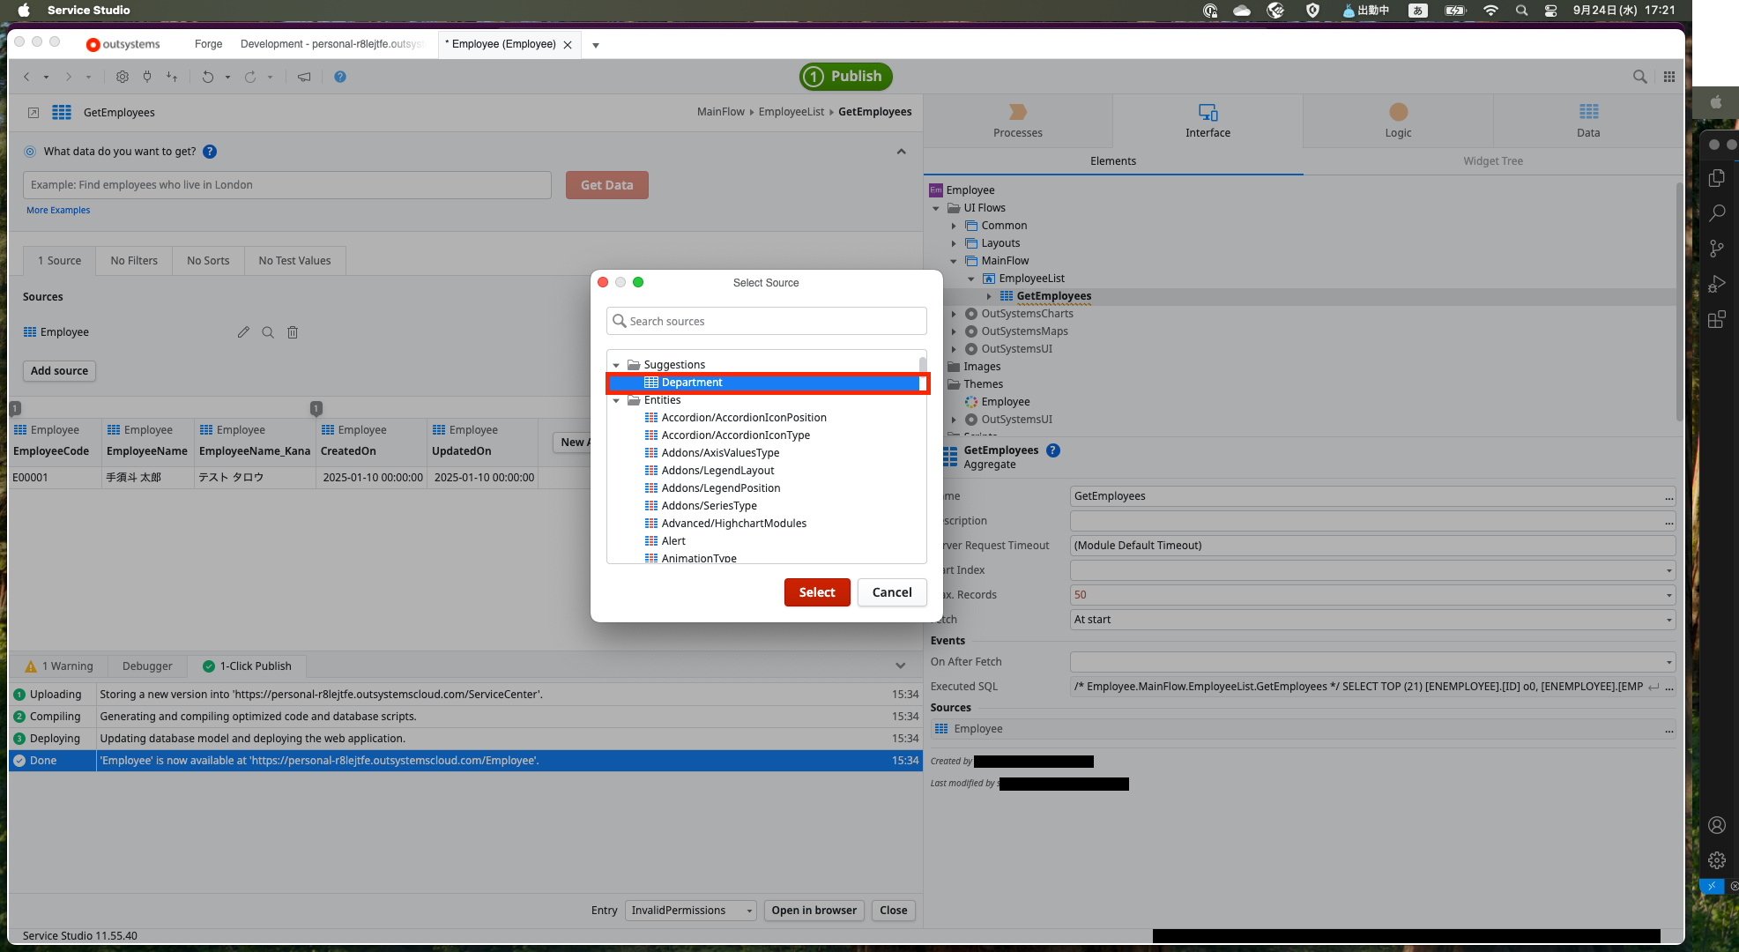The height and width of the screenshot is (952, 1739).
Task: Click the Search sources input field
Action: point(767,321)
